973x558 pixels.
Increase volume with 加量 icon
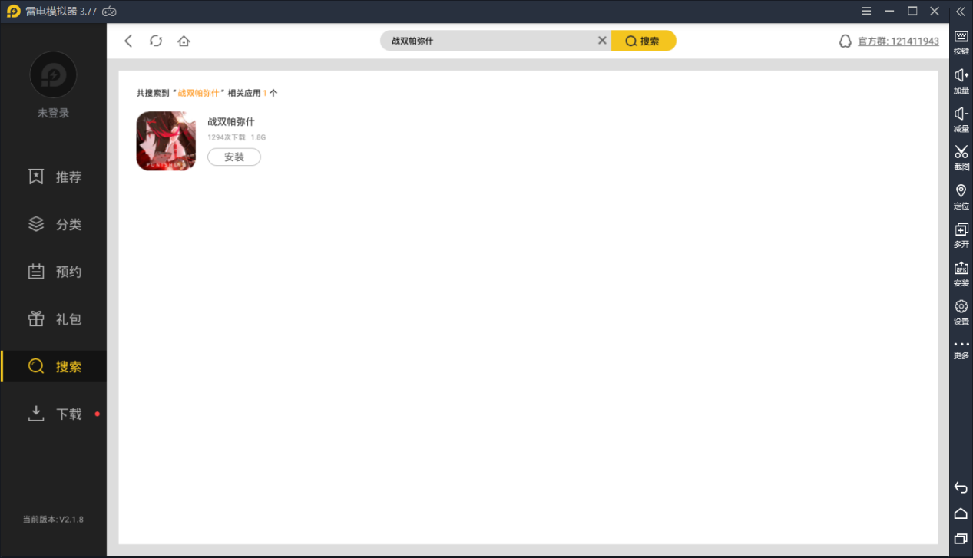pos(961,80)
